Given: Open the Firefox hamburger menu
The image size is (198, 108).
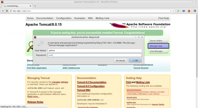Looking at the screenshot, I should click(x=195, y=11).
